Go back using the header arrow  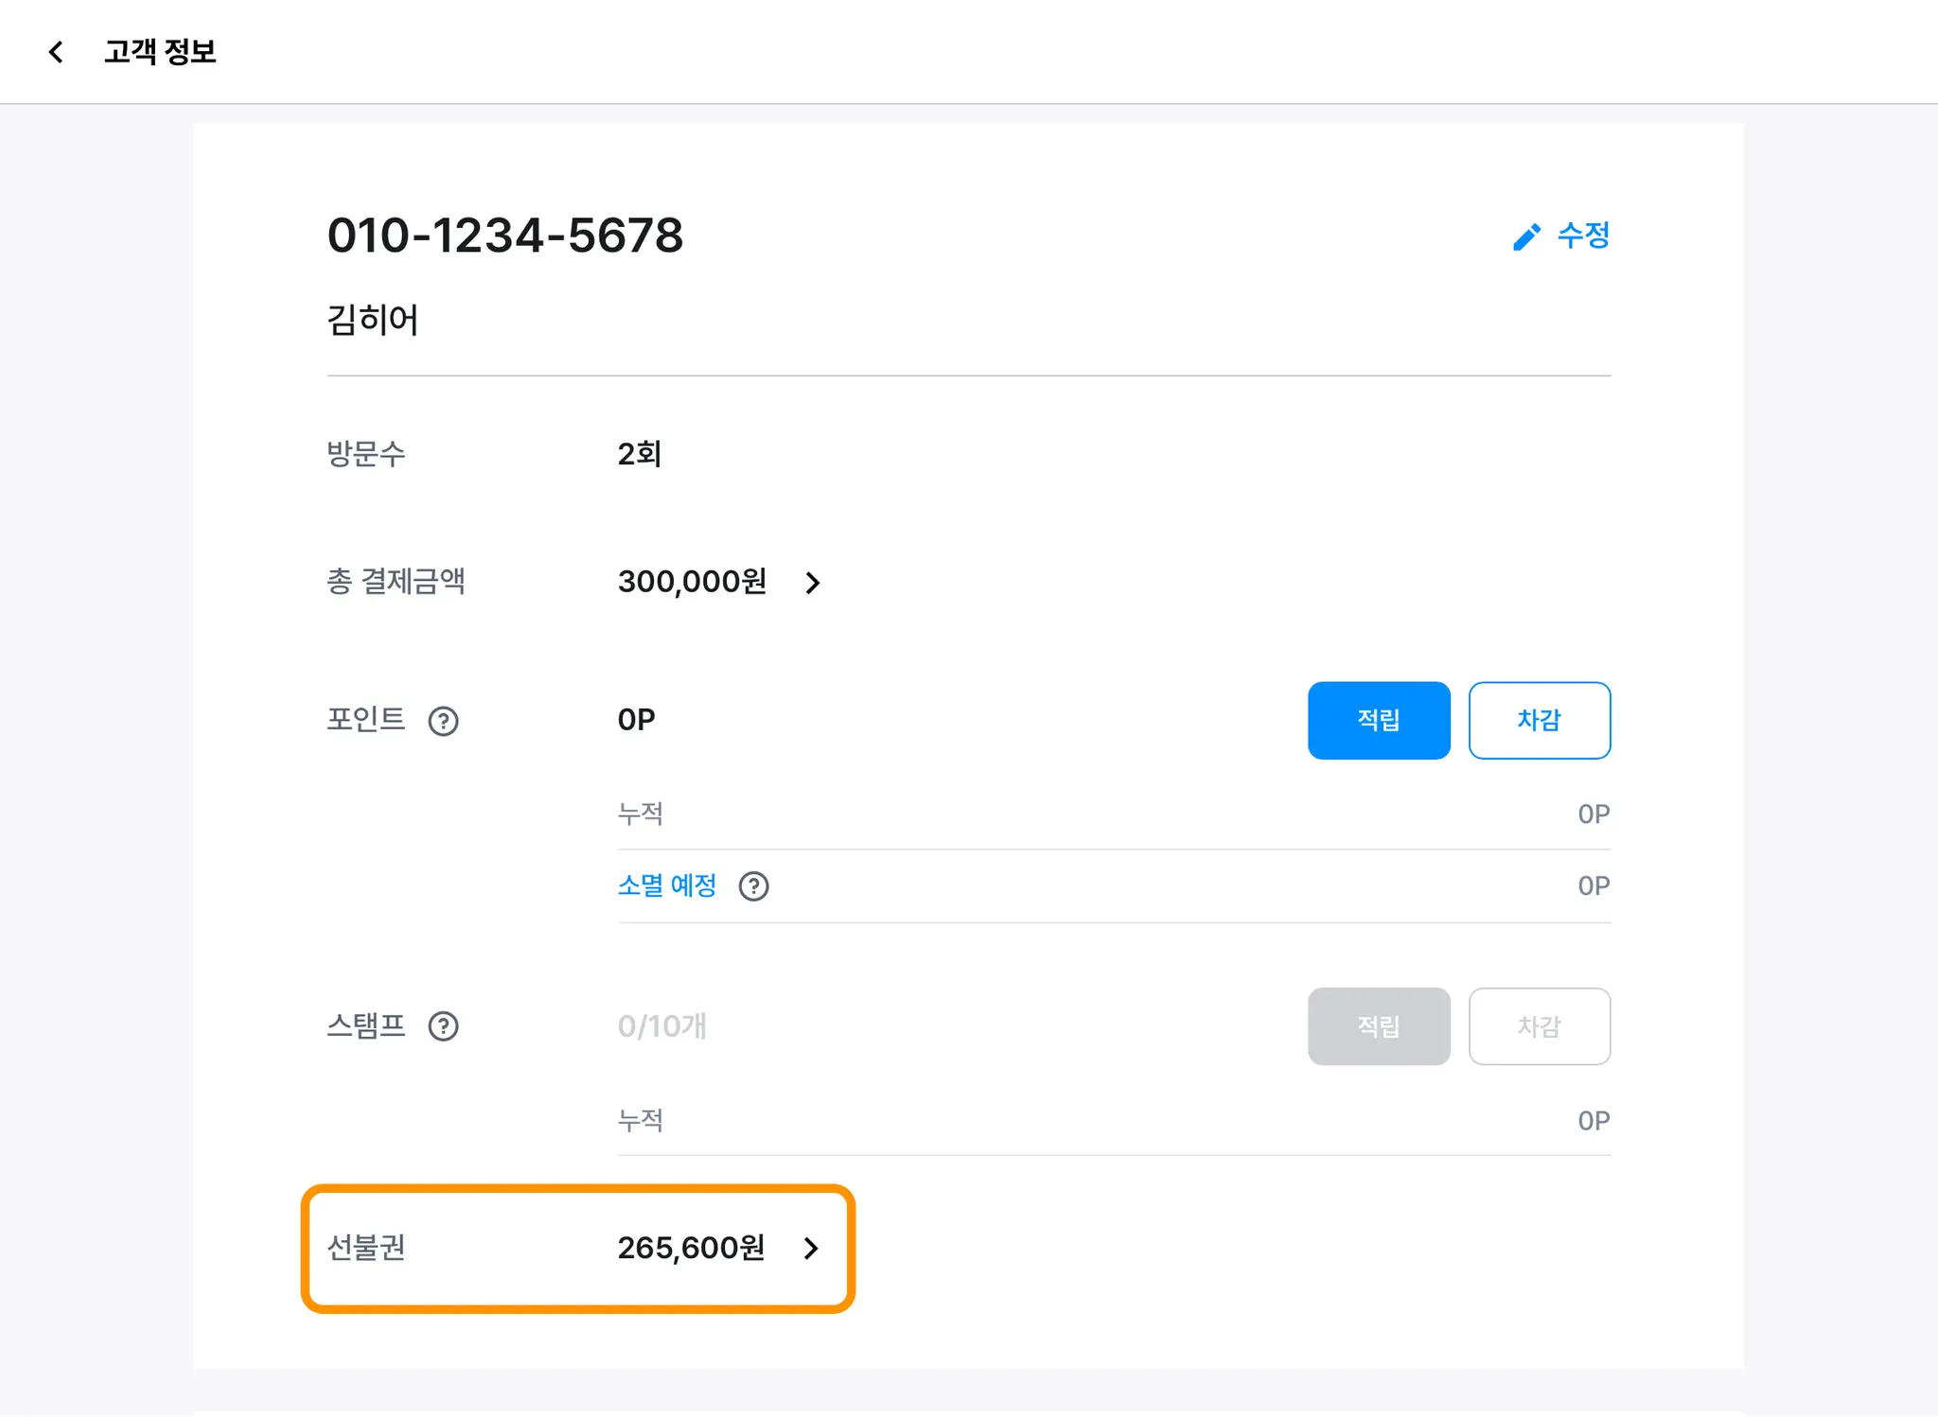pos(56,52)
